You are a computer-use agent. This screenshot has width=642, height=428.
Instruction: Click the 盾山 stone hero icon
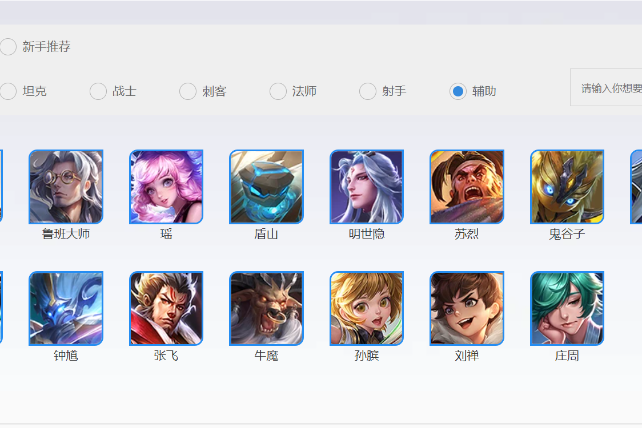267,187
